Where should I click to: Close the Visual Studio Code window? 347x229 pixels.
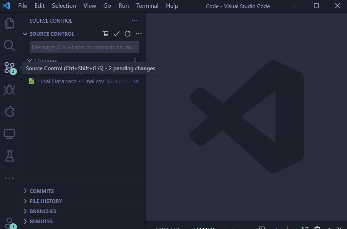[x=338, y=6]
